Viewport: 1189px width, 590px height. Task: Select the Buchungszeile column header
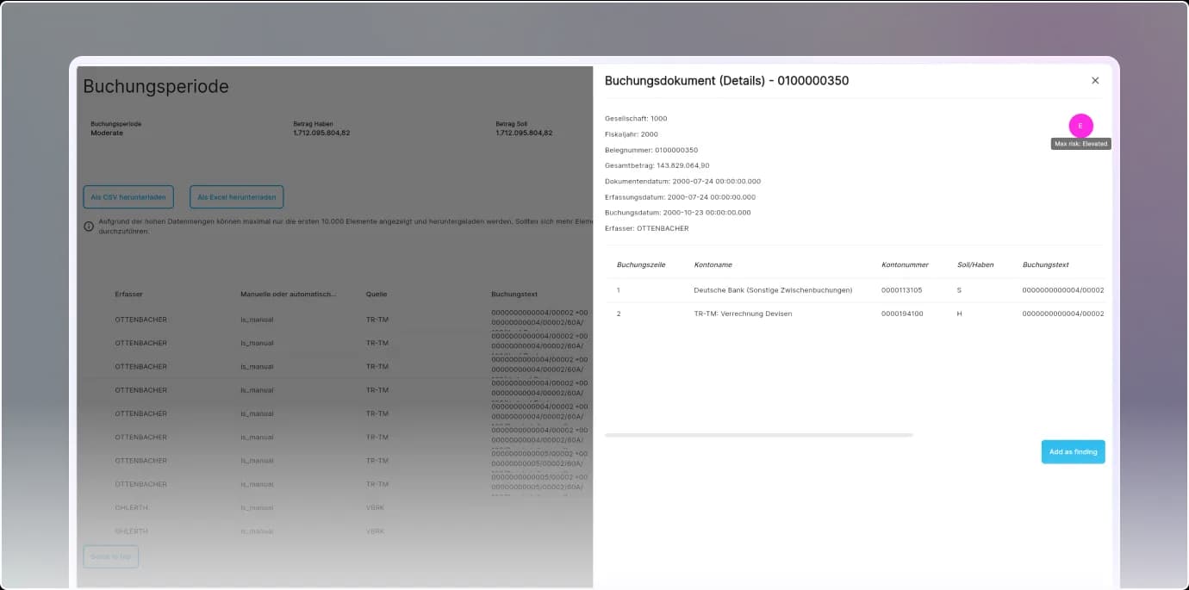click(x=640, y=265)
